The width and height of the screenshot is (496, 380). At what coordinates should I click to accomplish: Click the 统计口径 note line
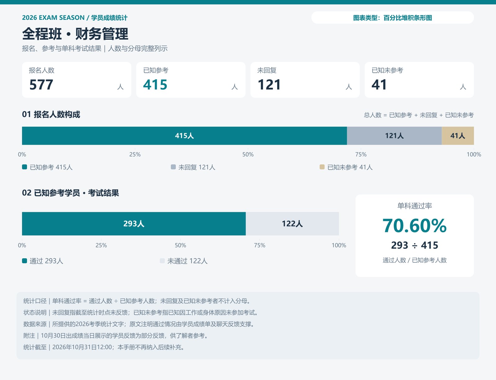pyautogui.click(x=137, y=301)
